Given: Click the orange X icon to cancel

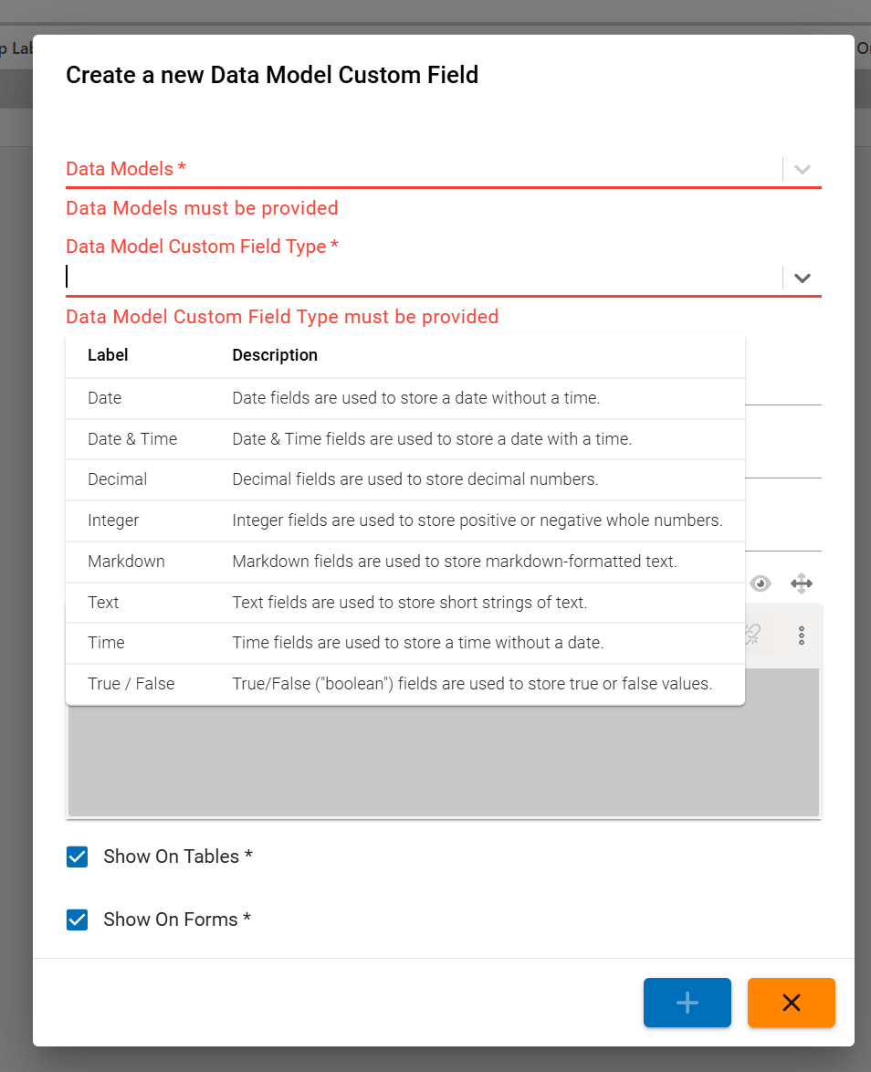Looking at the screenshot, I should (x=791, y=1002).
